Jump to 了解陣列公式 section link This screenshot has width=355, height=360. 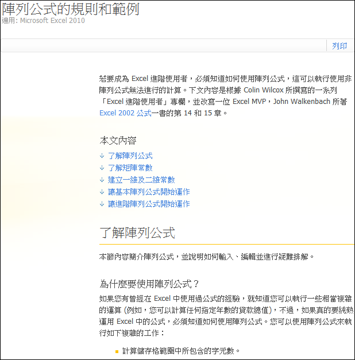130,156
